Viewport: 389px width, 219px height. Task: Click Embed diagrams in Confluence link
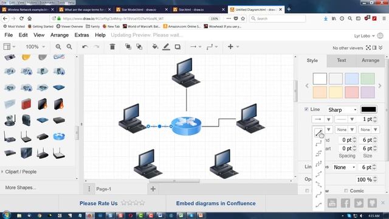216,203
